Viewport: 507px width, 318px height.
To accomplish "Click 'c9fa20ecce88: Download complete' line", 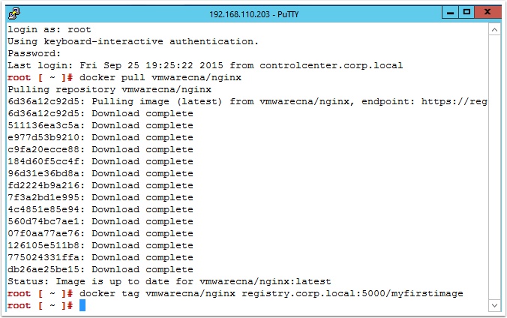I will click(x=100, y=149).
